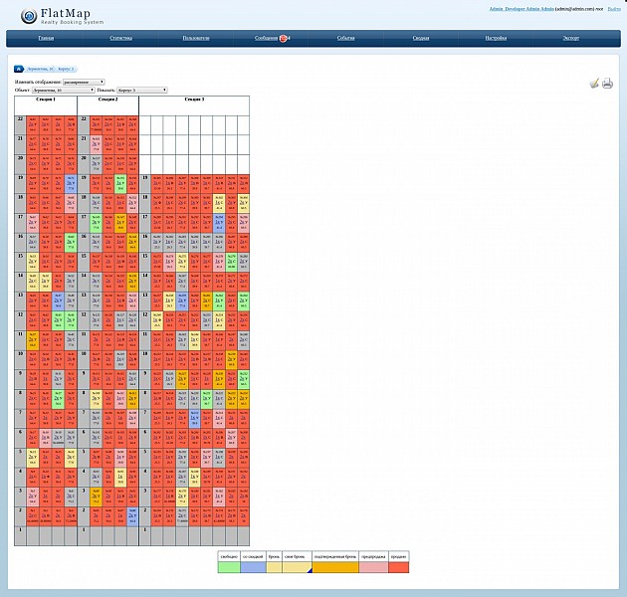Screen dimensions: 627x597
Task: Click the green свободно legend swatch
Action: click(229, 567)
